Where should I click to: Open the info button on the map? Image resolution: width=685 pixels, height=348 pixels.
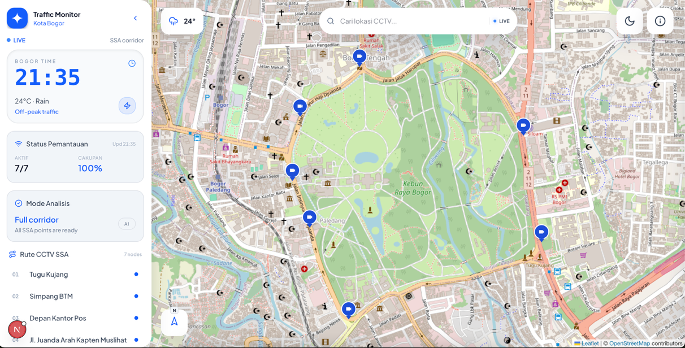coord(660,21)
